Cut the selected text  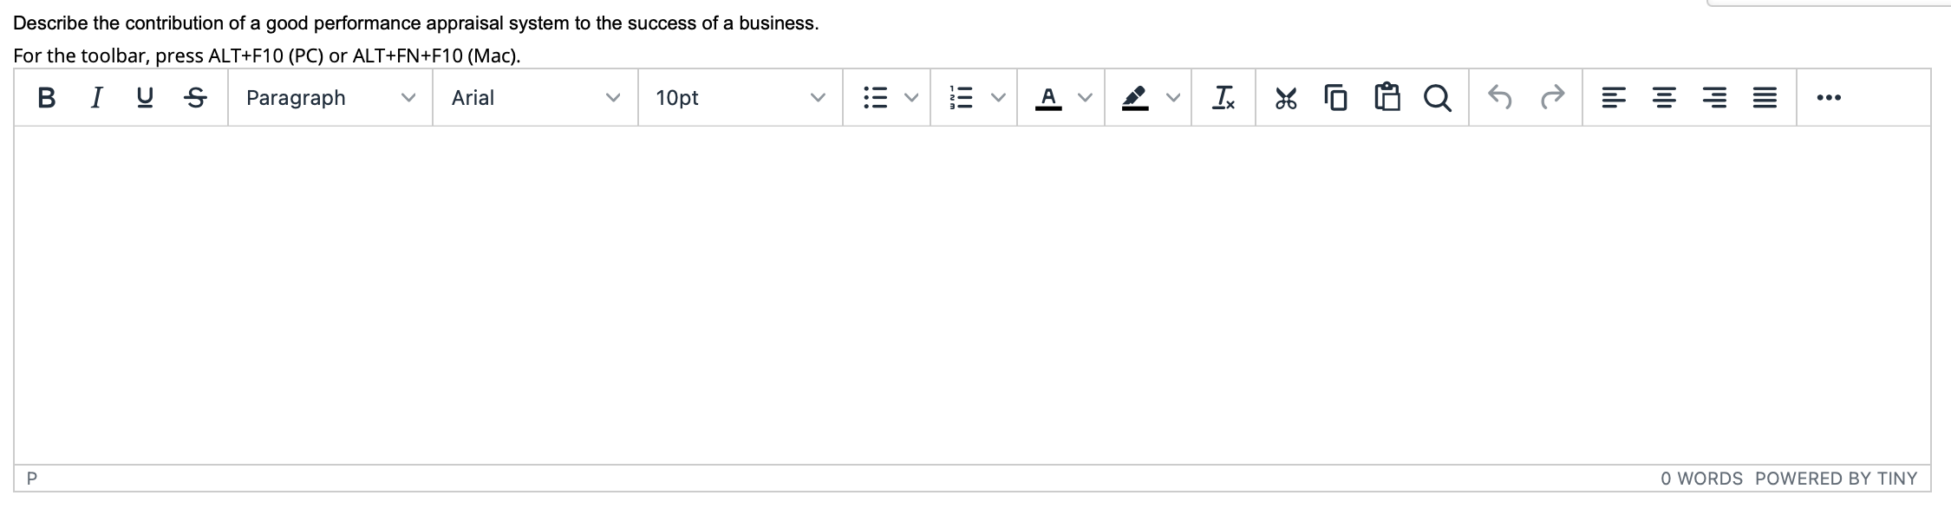click(1286, 98)
